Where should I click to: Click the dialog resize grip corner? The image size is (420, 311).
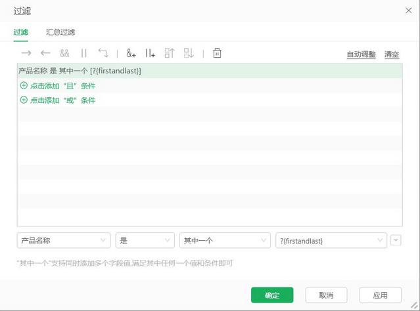414,305
